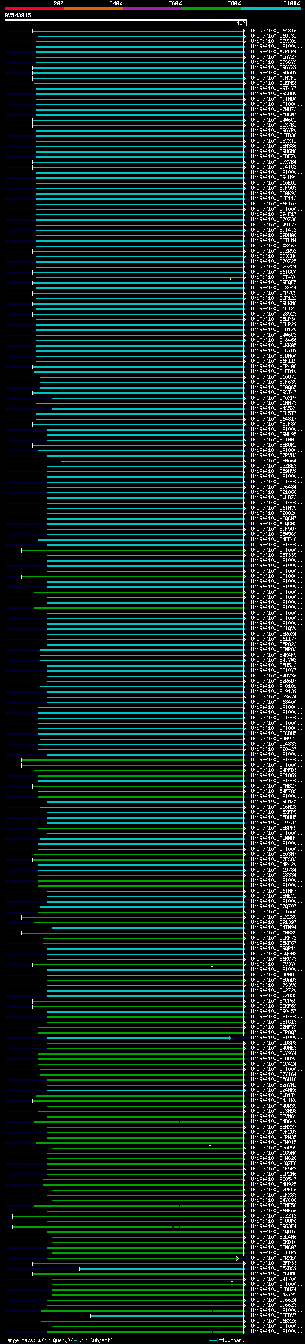Open hit UniRef100_Q6QJ31
The image size is (305, 1344).
(x=274, y=36)
